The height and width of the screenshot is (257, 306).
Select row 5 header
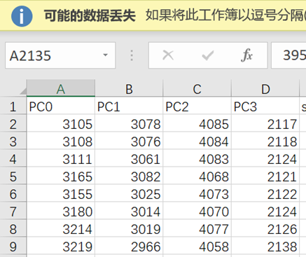(13, 176)
